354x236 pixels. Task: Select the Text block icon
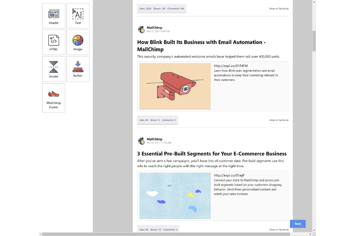(x=78, y=16)
